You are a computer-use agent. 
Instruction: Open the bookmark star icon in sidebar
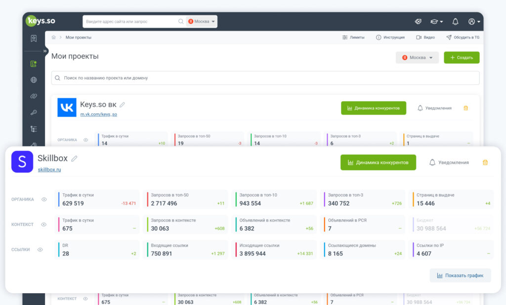tap(34, 39)
